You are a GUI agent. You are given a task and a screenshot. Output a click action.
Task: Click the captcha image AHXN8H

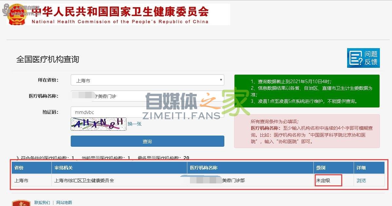[x=98, y=124]
